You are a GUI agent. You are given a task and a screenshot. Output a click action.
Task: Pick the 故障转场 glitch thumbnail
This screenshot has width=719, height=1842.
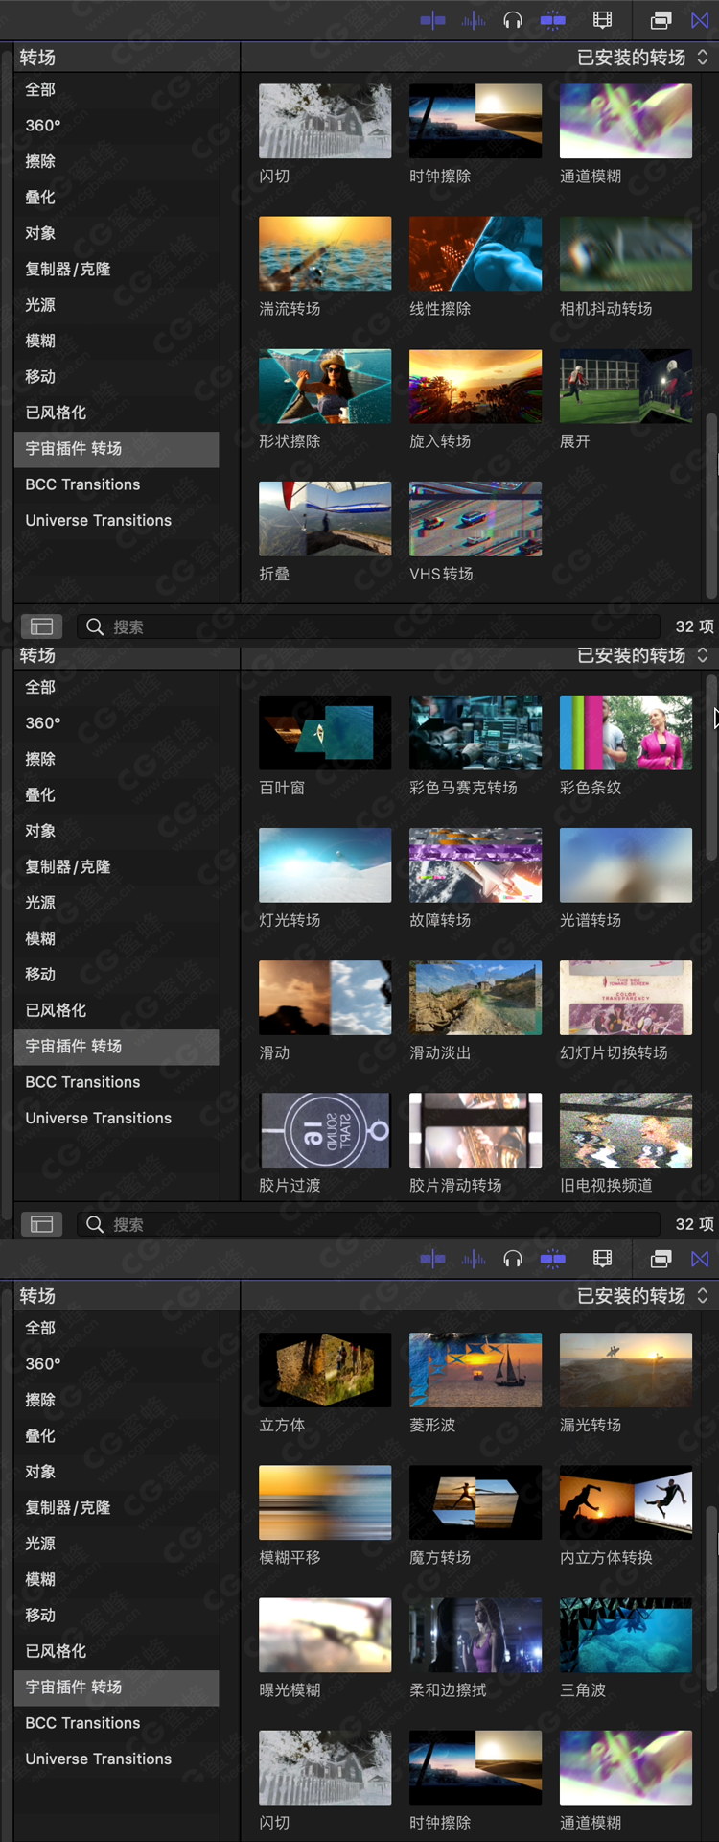click(x=475, y=864)
